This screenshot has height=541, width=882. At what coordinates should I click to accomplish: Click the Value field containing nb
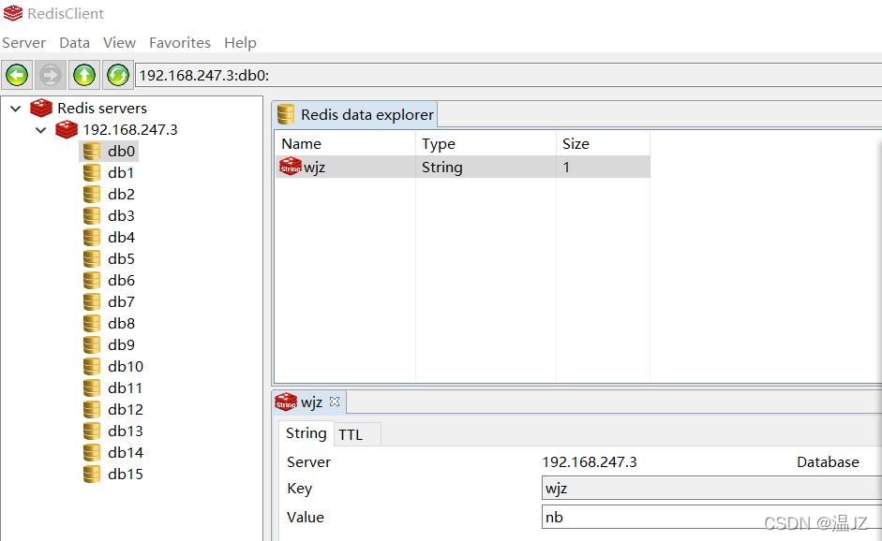(711, 517)
